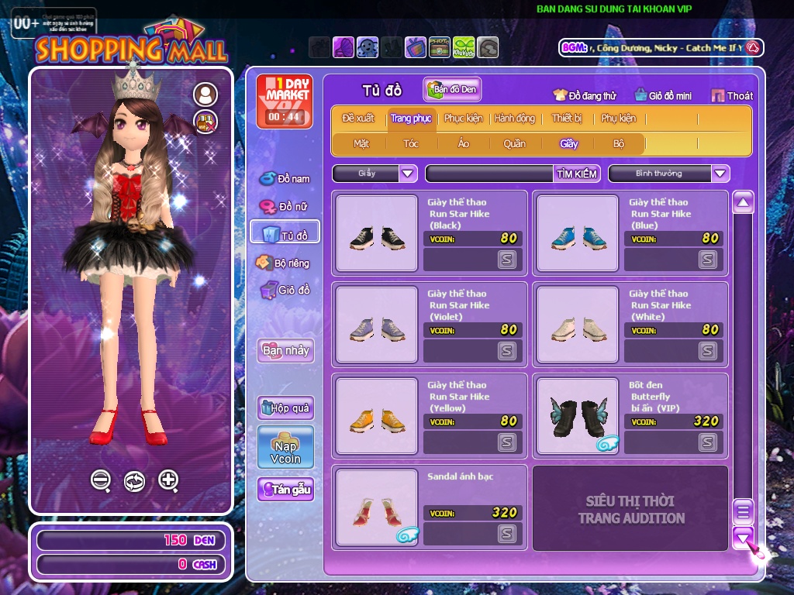Viewport: 794px width, 595px height.
Task: Expand the Bình thường sort dropdown
Action: point(720,174)
